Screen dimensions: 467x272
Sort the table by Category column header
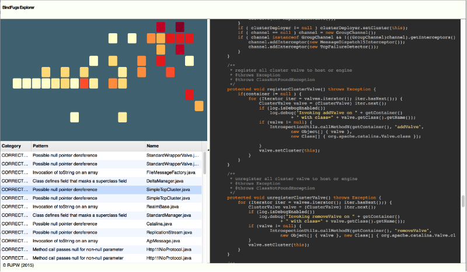16,146
